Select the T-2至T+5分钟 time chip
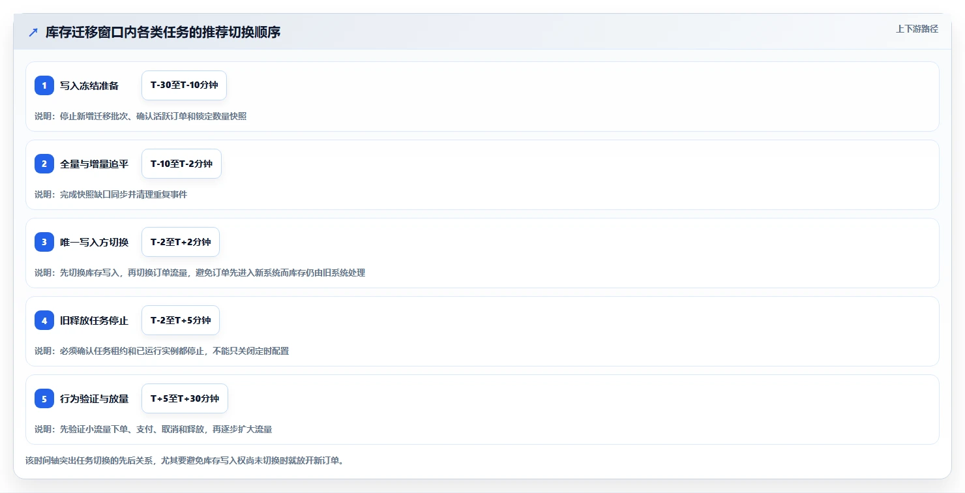The image size is (965, 493). 181,320
